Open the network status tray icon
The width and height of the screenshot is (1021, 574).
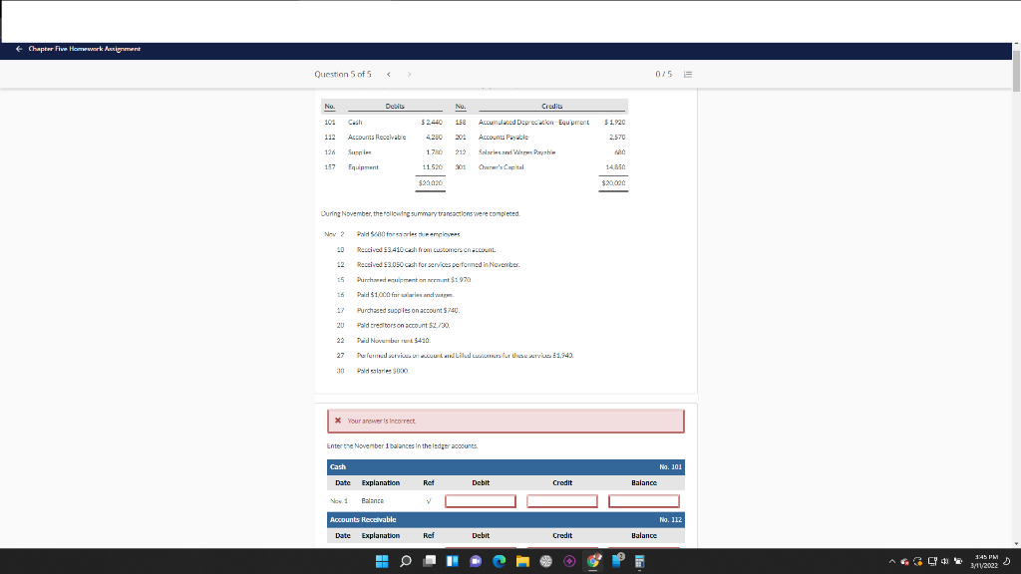click(x=932, y=561)
